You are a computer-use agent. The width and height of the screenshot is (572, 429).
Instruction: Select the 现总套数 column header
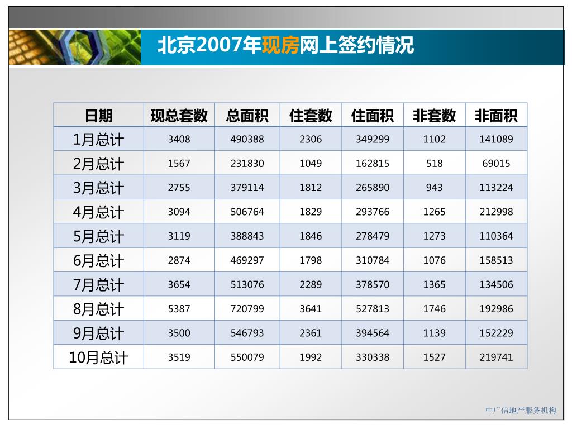[179, 115]
